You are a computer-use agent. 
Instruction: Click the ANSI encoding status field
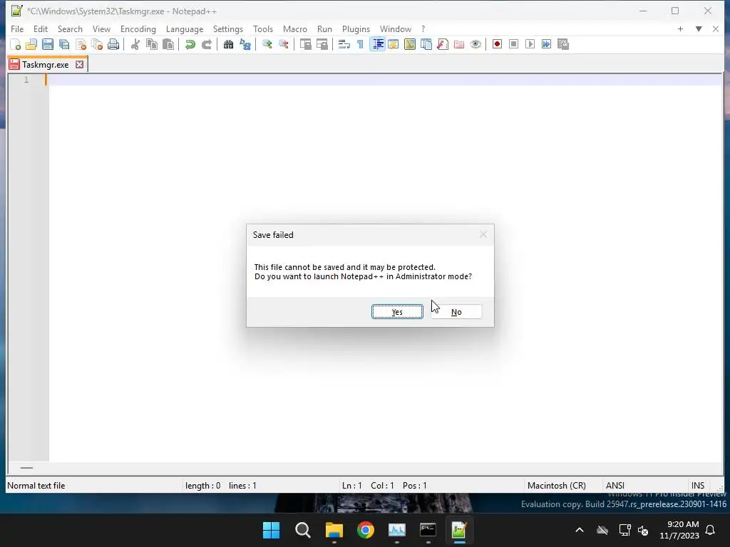[615, 486]
